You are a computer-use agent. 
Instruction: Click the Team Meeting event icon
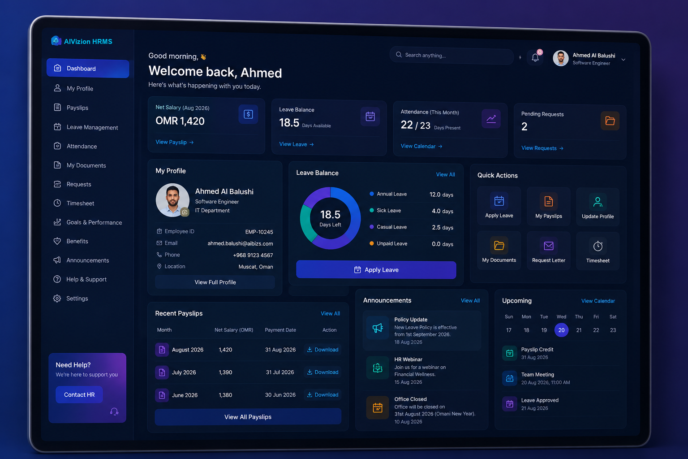(510, 378)
